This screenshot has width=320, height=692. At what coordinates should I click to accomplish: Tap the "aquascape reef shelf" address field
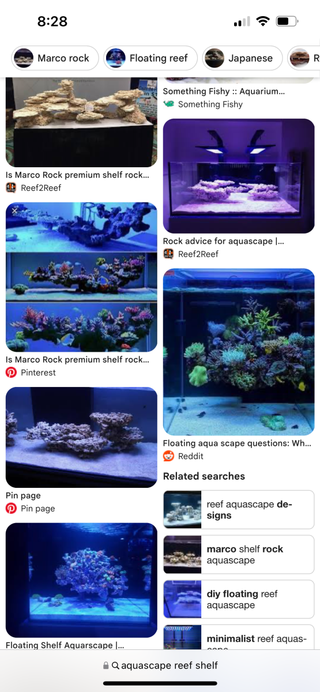[x=160, y=665]
